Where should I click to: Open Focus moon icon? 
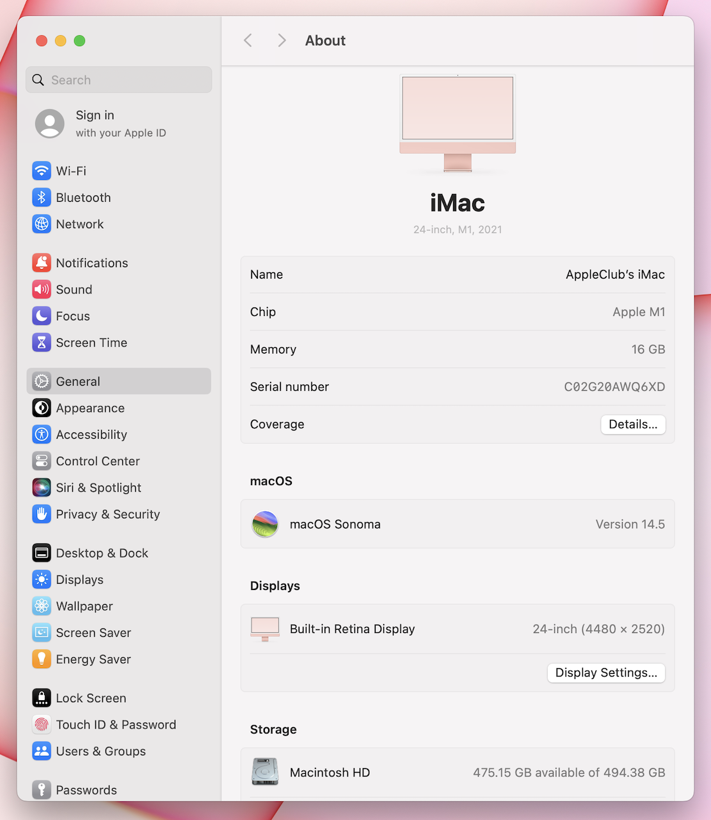click(42, 316)
